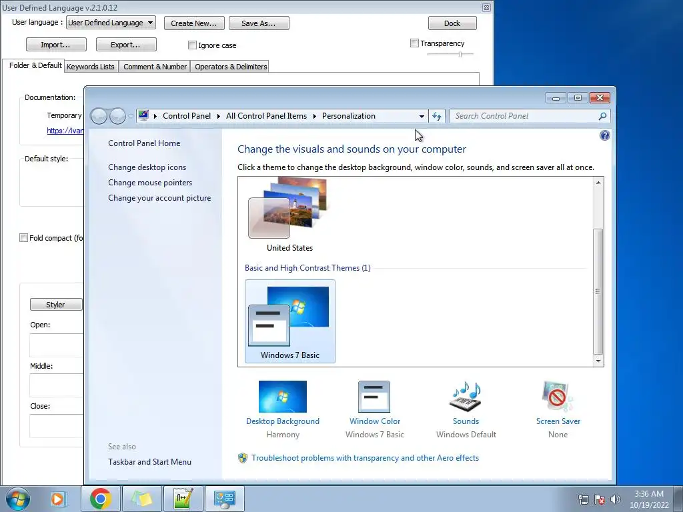Viewport: 683px width, 512px height.
Task: Close the User Defined Language dialog
Action: point(486,8)
